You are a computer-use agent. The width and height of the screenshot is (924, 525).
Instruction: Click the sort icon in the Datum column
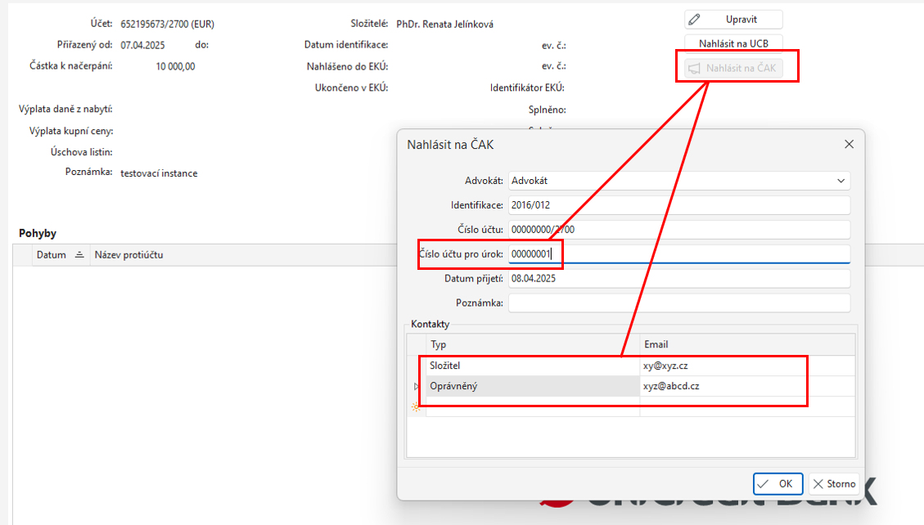[x=79, y=255]
